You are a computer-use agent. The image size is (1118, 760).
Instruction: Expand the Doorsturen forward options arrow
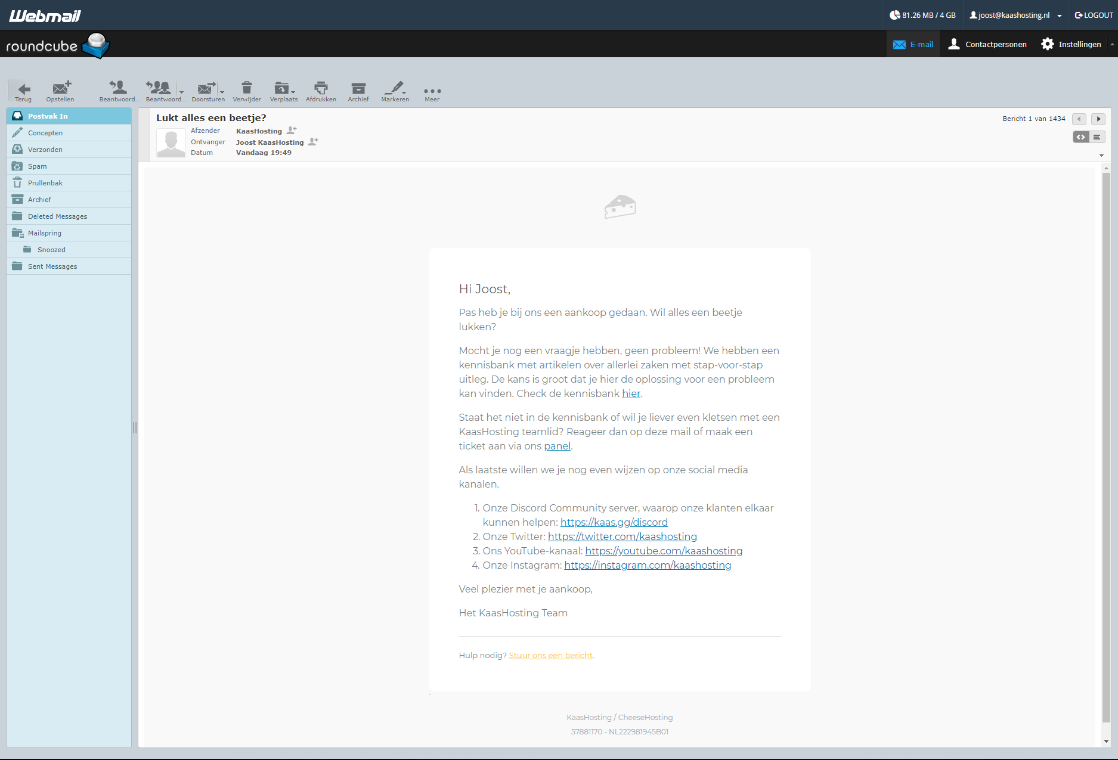[222, 92]
